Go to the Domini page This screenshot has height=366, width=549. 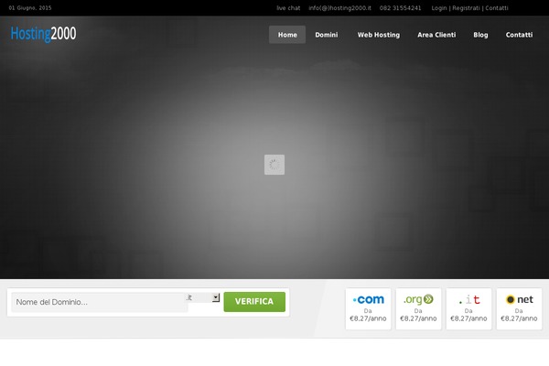click(x=327, y=35)
